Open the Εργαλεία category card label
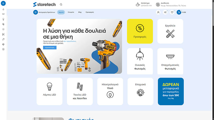This screenshot has width=214, height=120. (x=170, y=26)
